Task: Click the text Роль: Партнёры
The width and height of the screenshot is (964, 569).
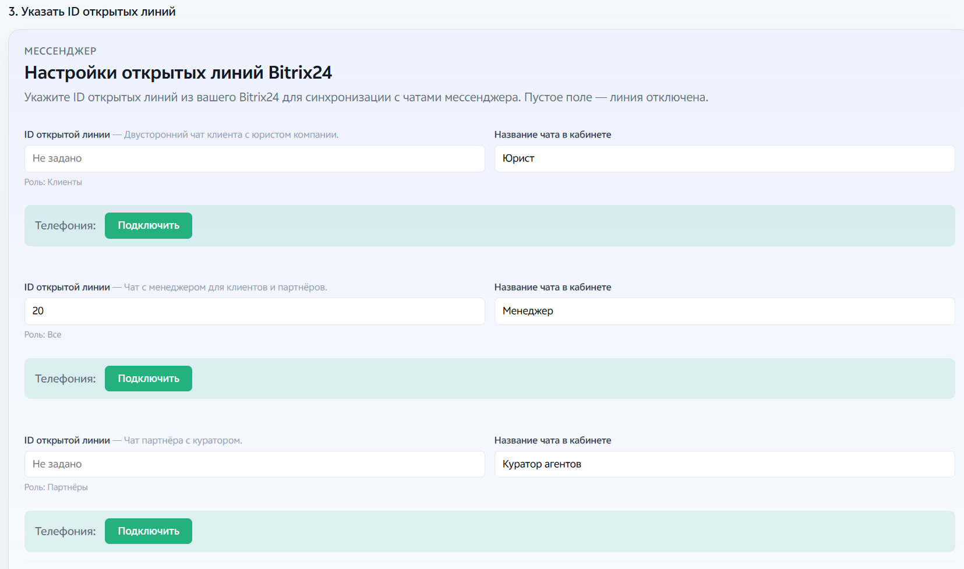Action: coord(56,487)
